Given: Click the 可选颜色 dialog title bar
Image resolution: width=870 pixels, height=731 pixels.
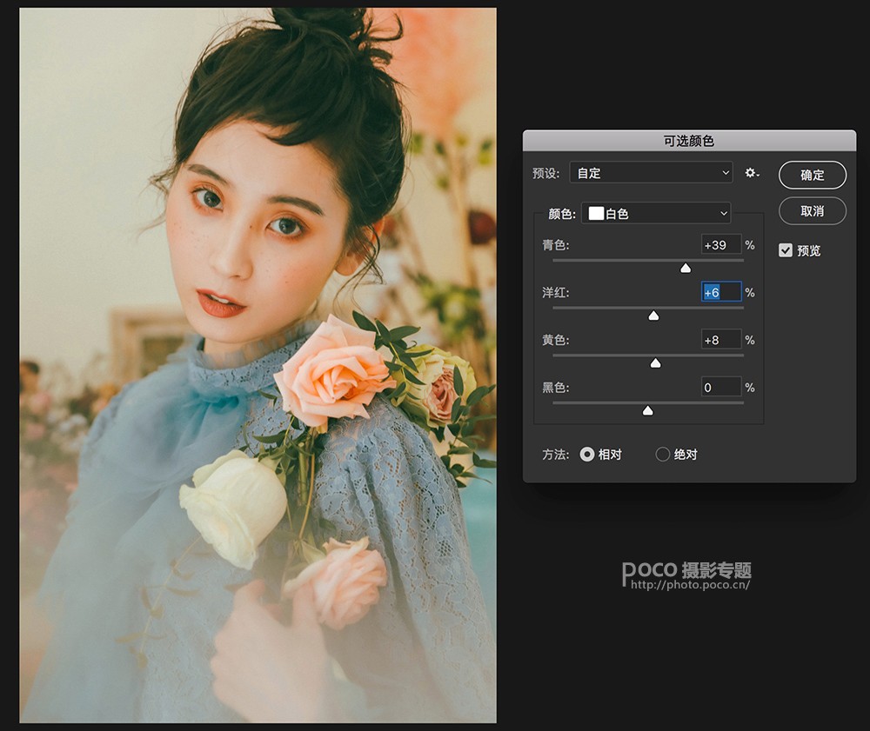Looking at the screenshot, I should tap(689, 141).
